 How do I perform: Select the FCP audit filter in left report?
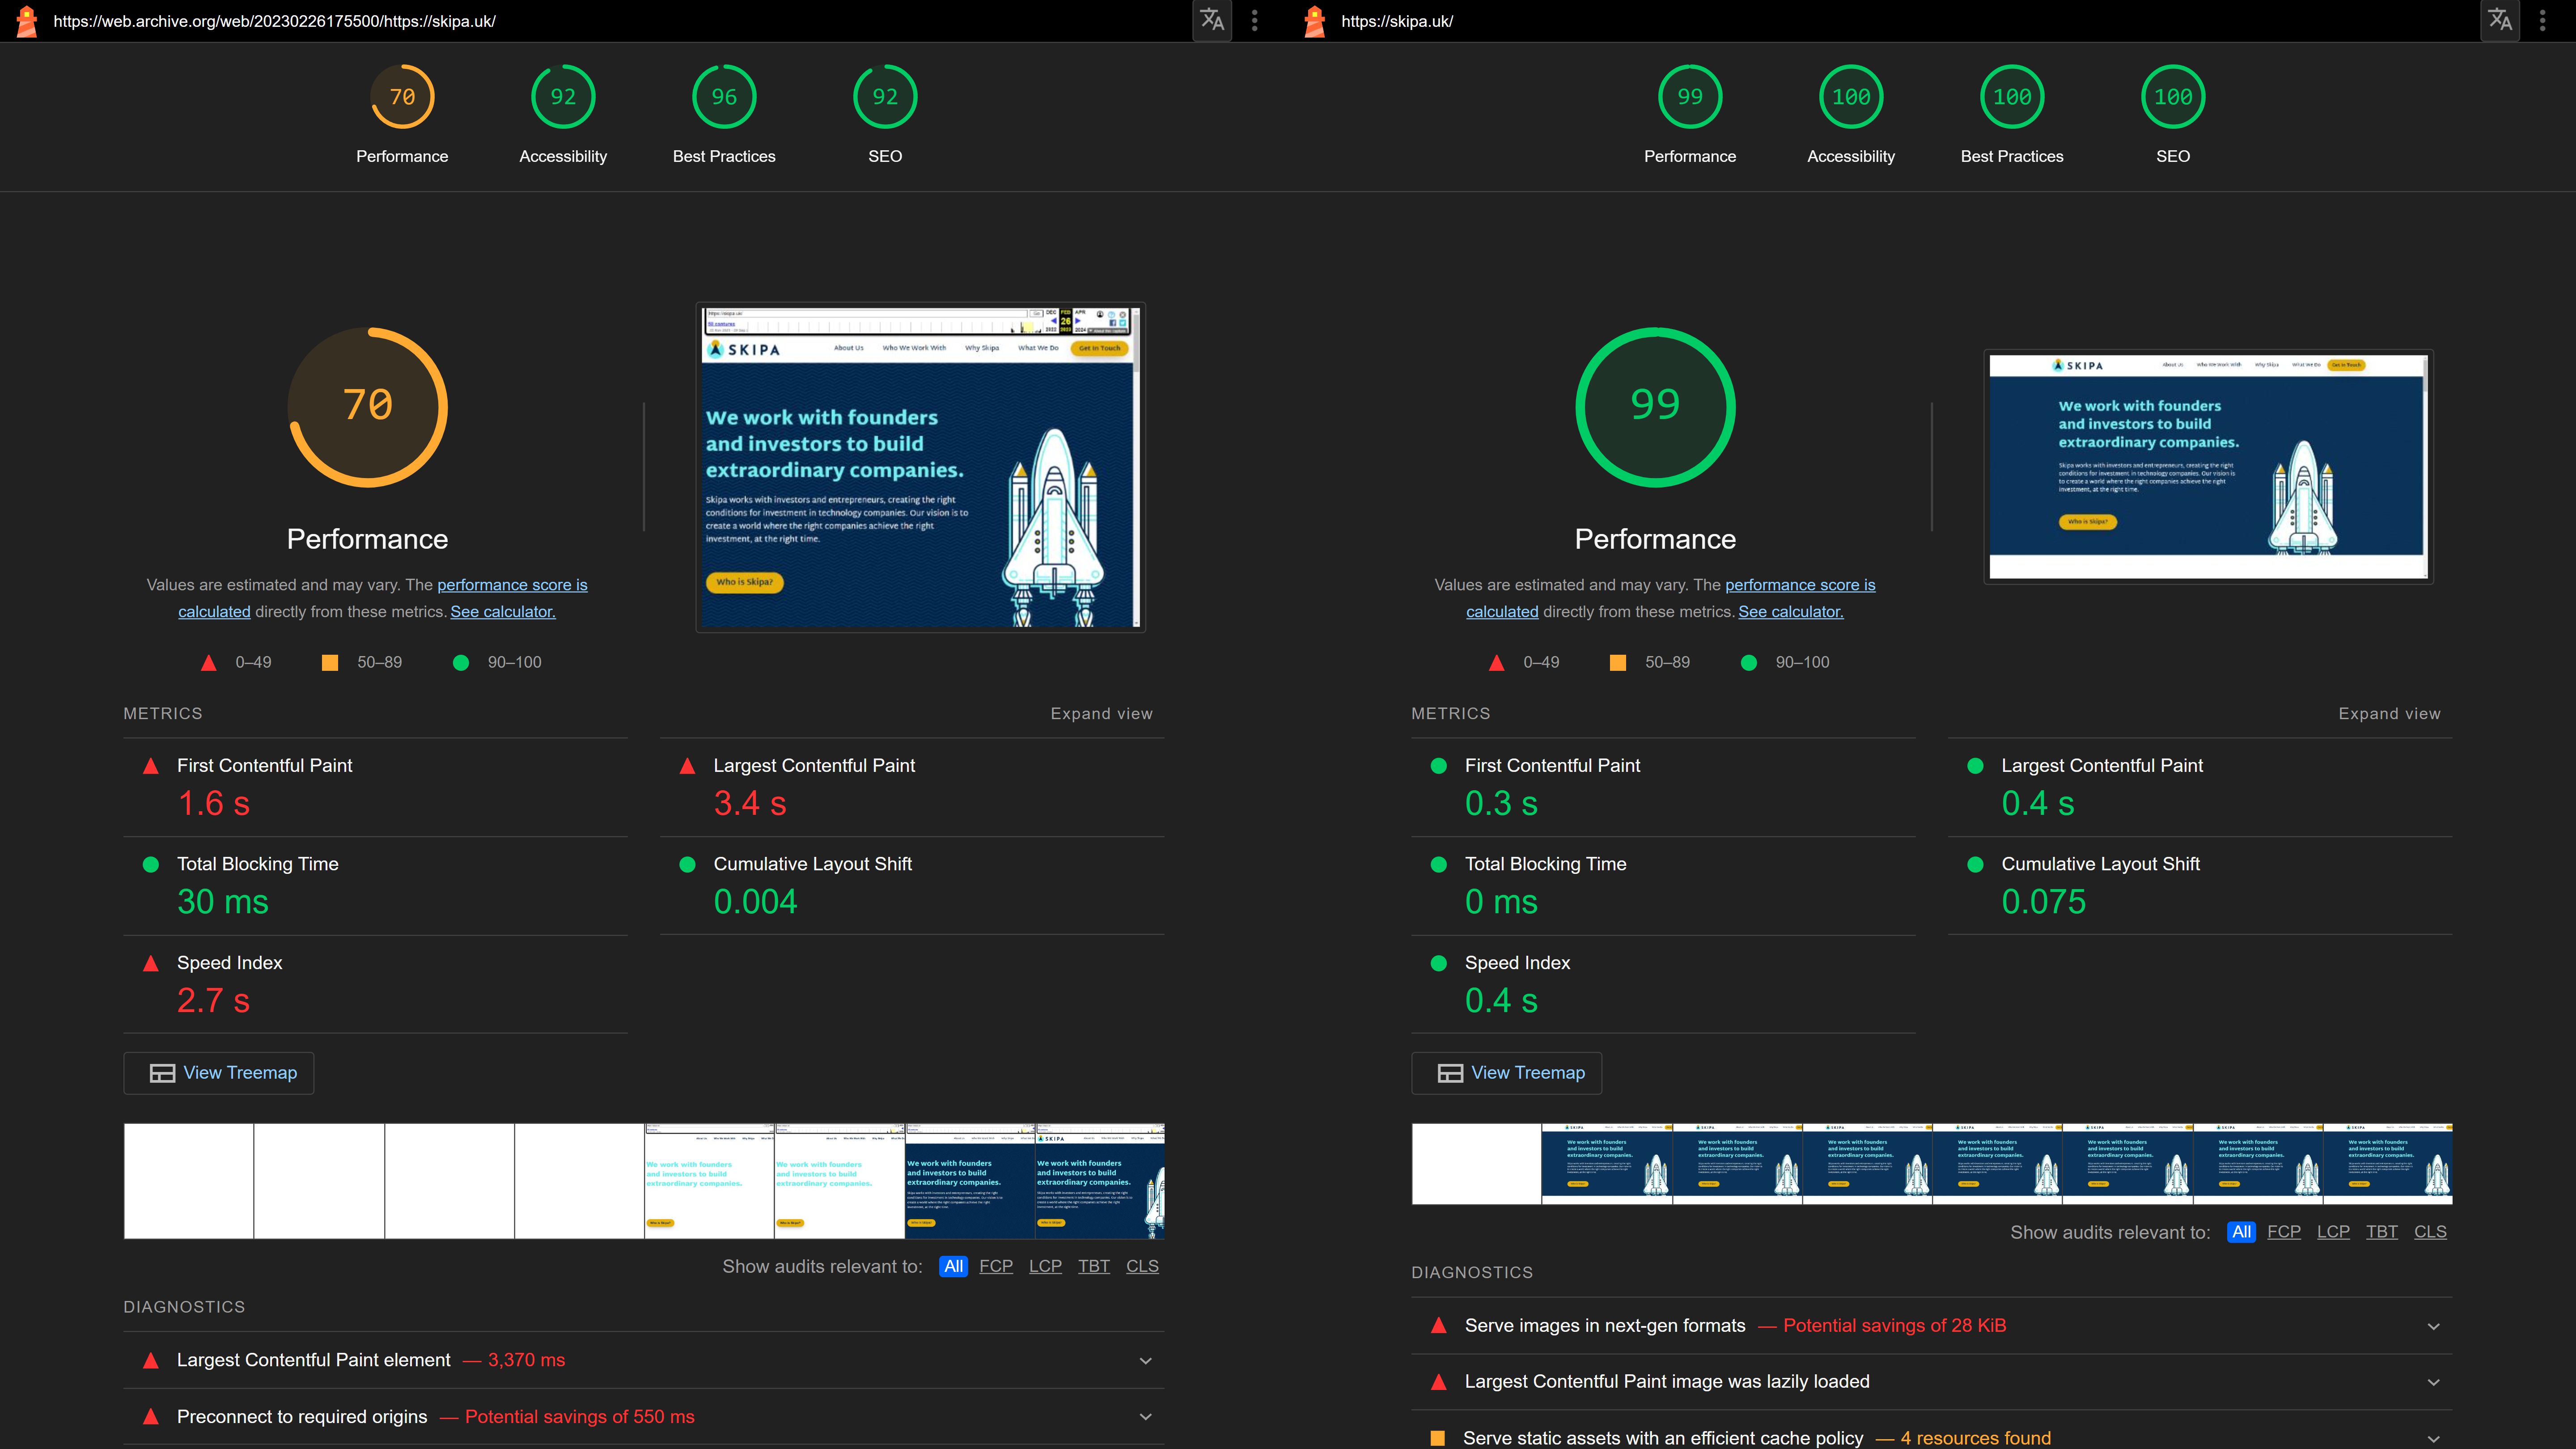[x=996, y=1266]
